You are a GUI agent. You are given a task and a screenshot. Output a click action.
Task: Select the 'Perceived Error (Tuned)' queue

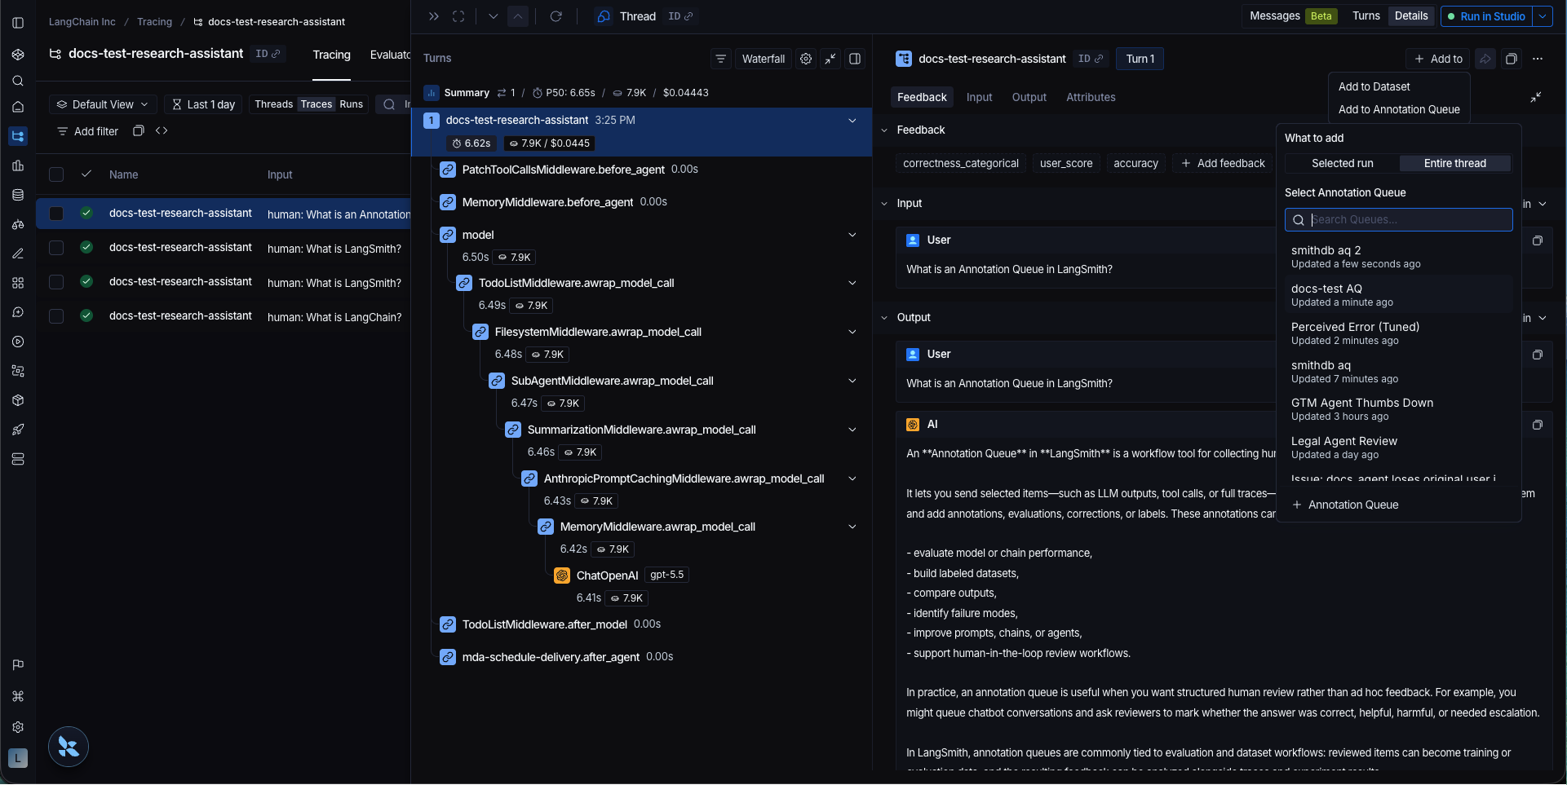pos(1398,333)
